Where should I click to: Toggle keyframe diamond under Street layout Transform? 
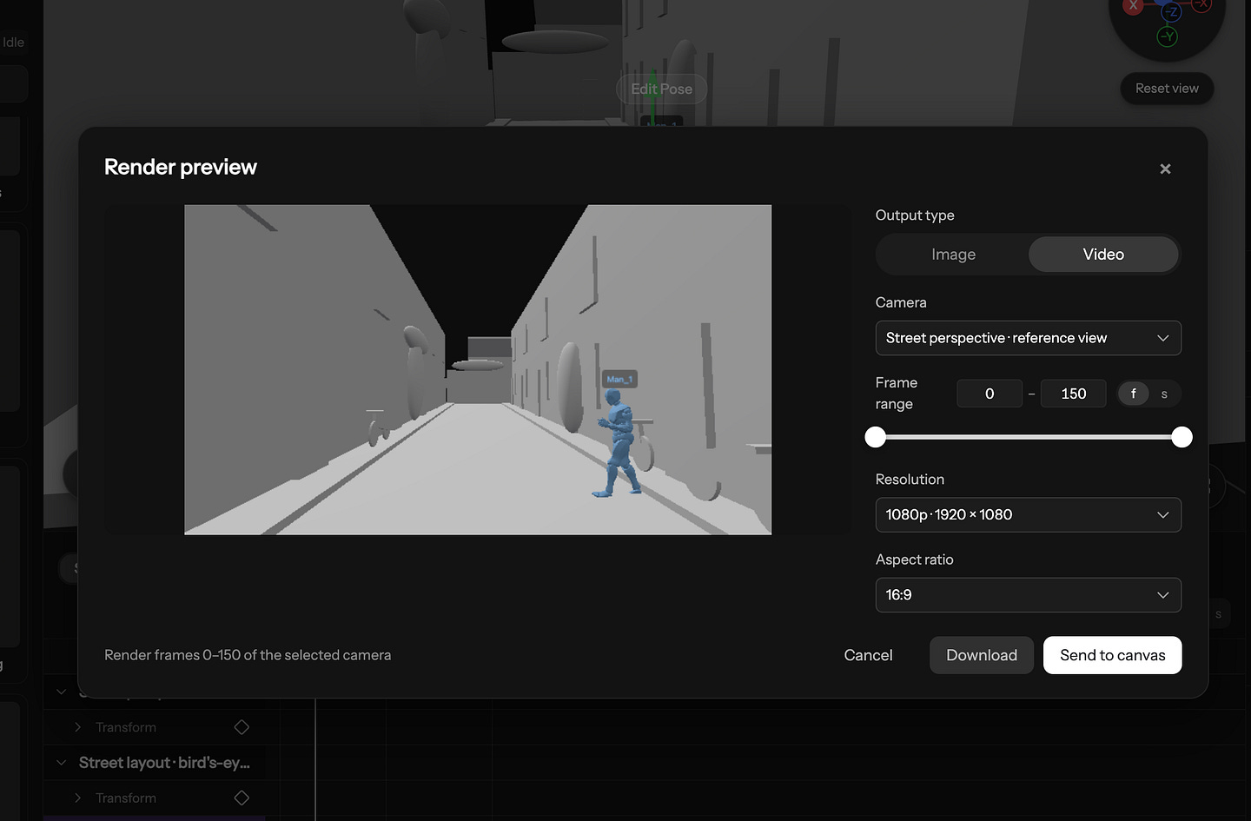click(242, 798)
